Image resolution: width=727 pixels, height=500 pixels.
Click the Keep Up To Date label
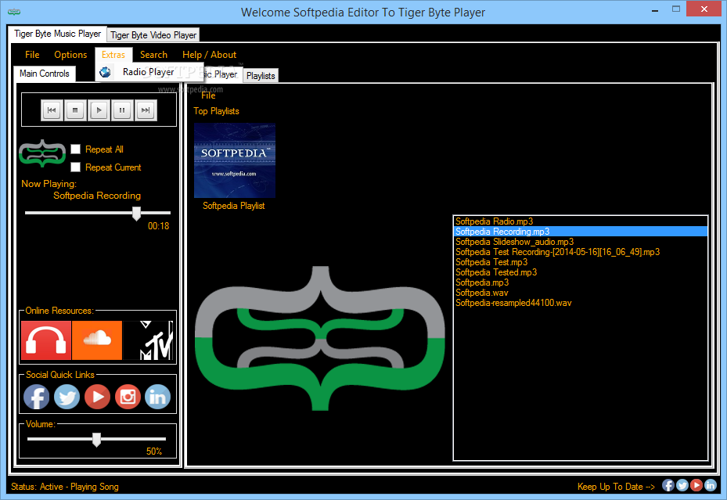click(616, 487)
